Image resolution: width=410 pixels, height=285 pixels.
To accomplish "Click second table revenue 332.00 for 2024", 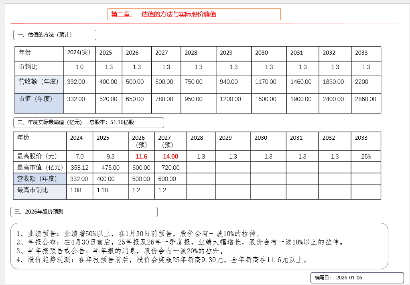I will [x=79, y=179].
